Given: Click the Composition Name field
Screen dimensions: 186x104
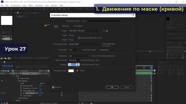Looking at the screenshot, I should coord(100,21).
